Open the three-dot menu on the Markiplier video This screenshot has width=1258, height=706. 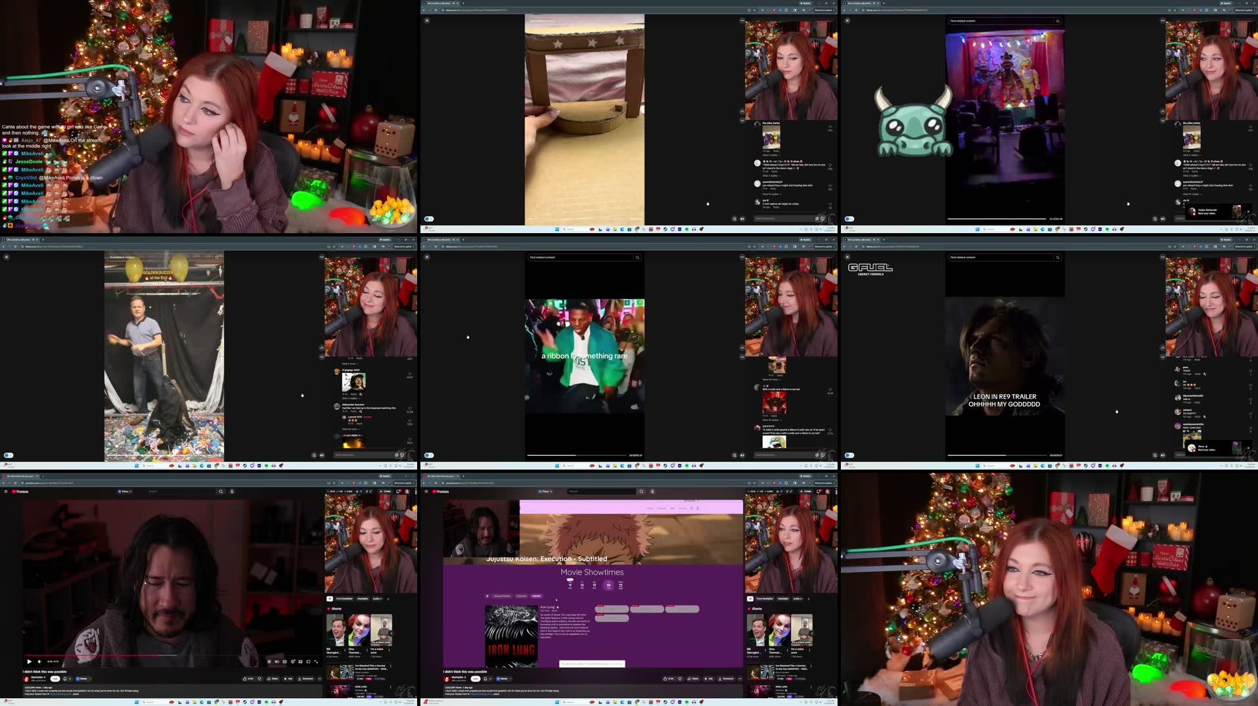320,678
